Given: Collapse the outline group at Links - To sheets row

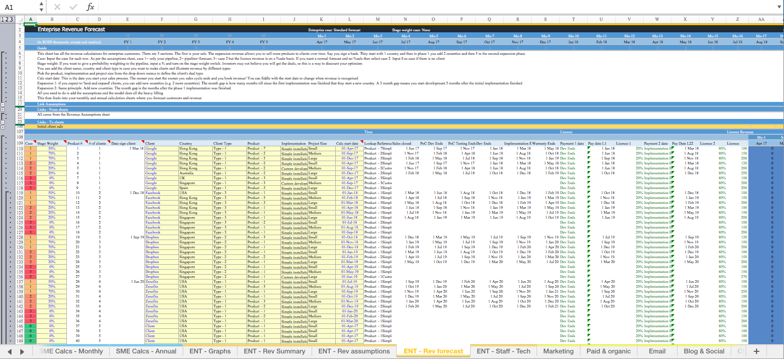Looking at the screenshot, I should coord(3,121).
